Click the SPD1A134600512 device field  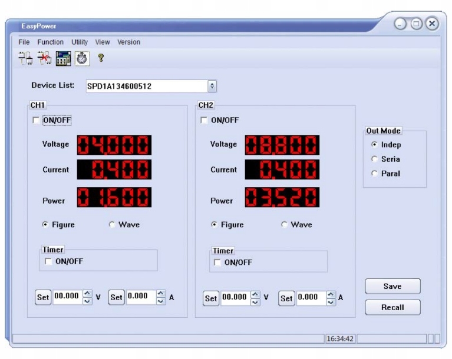147,86
